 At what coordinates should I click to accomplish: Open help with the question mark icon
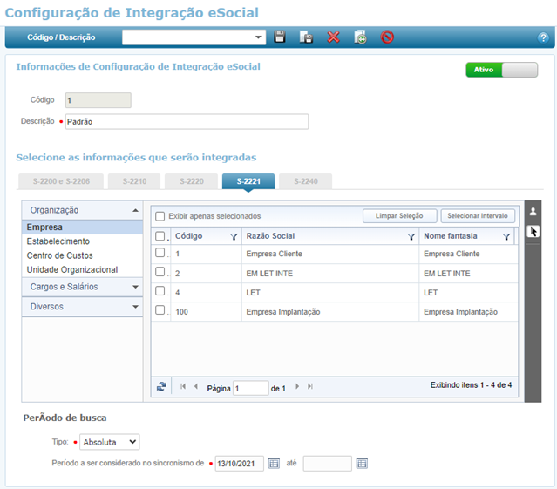pyautogui.click(x=542, y=37)
